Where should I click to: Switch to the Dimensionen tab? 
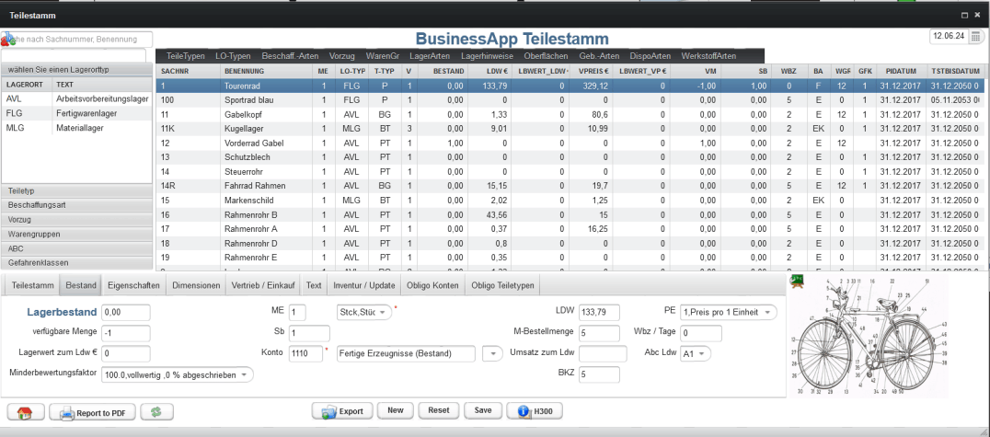click(196, 285)
